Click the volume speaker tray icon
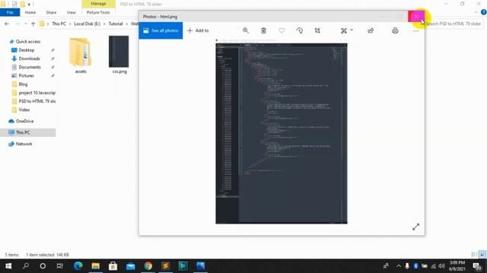This screenshot has height=273, width=487. pos(441,266)
